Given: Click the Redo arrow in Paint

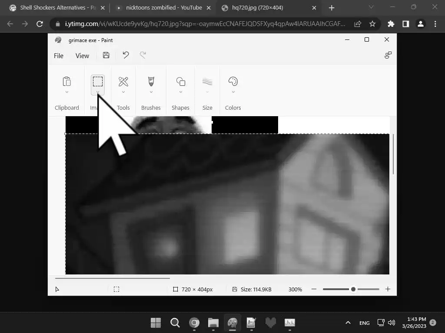Looking at the screenshot, I should pyautogui.click(x=143, y=55).
